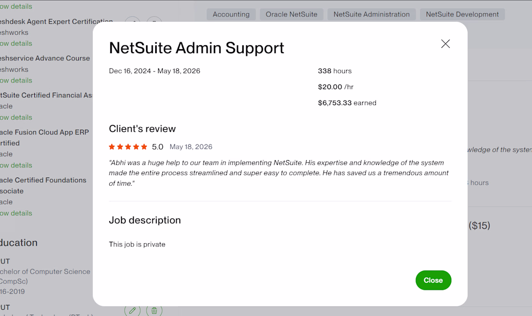Select the Accounting skill tag
The image size is (532, 316).
click(x=231, y=14)
